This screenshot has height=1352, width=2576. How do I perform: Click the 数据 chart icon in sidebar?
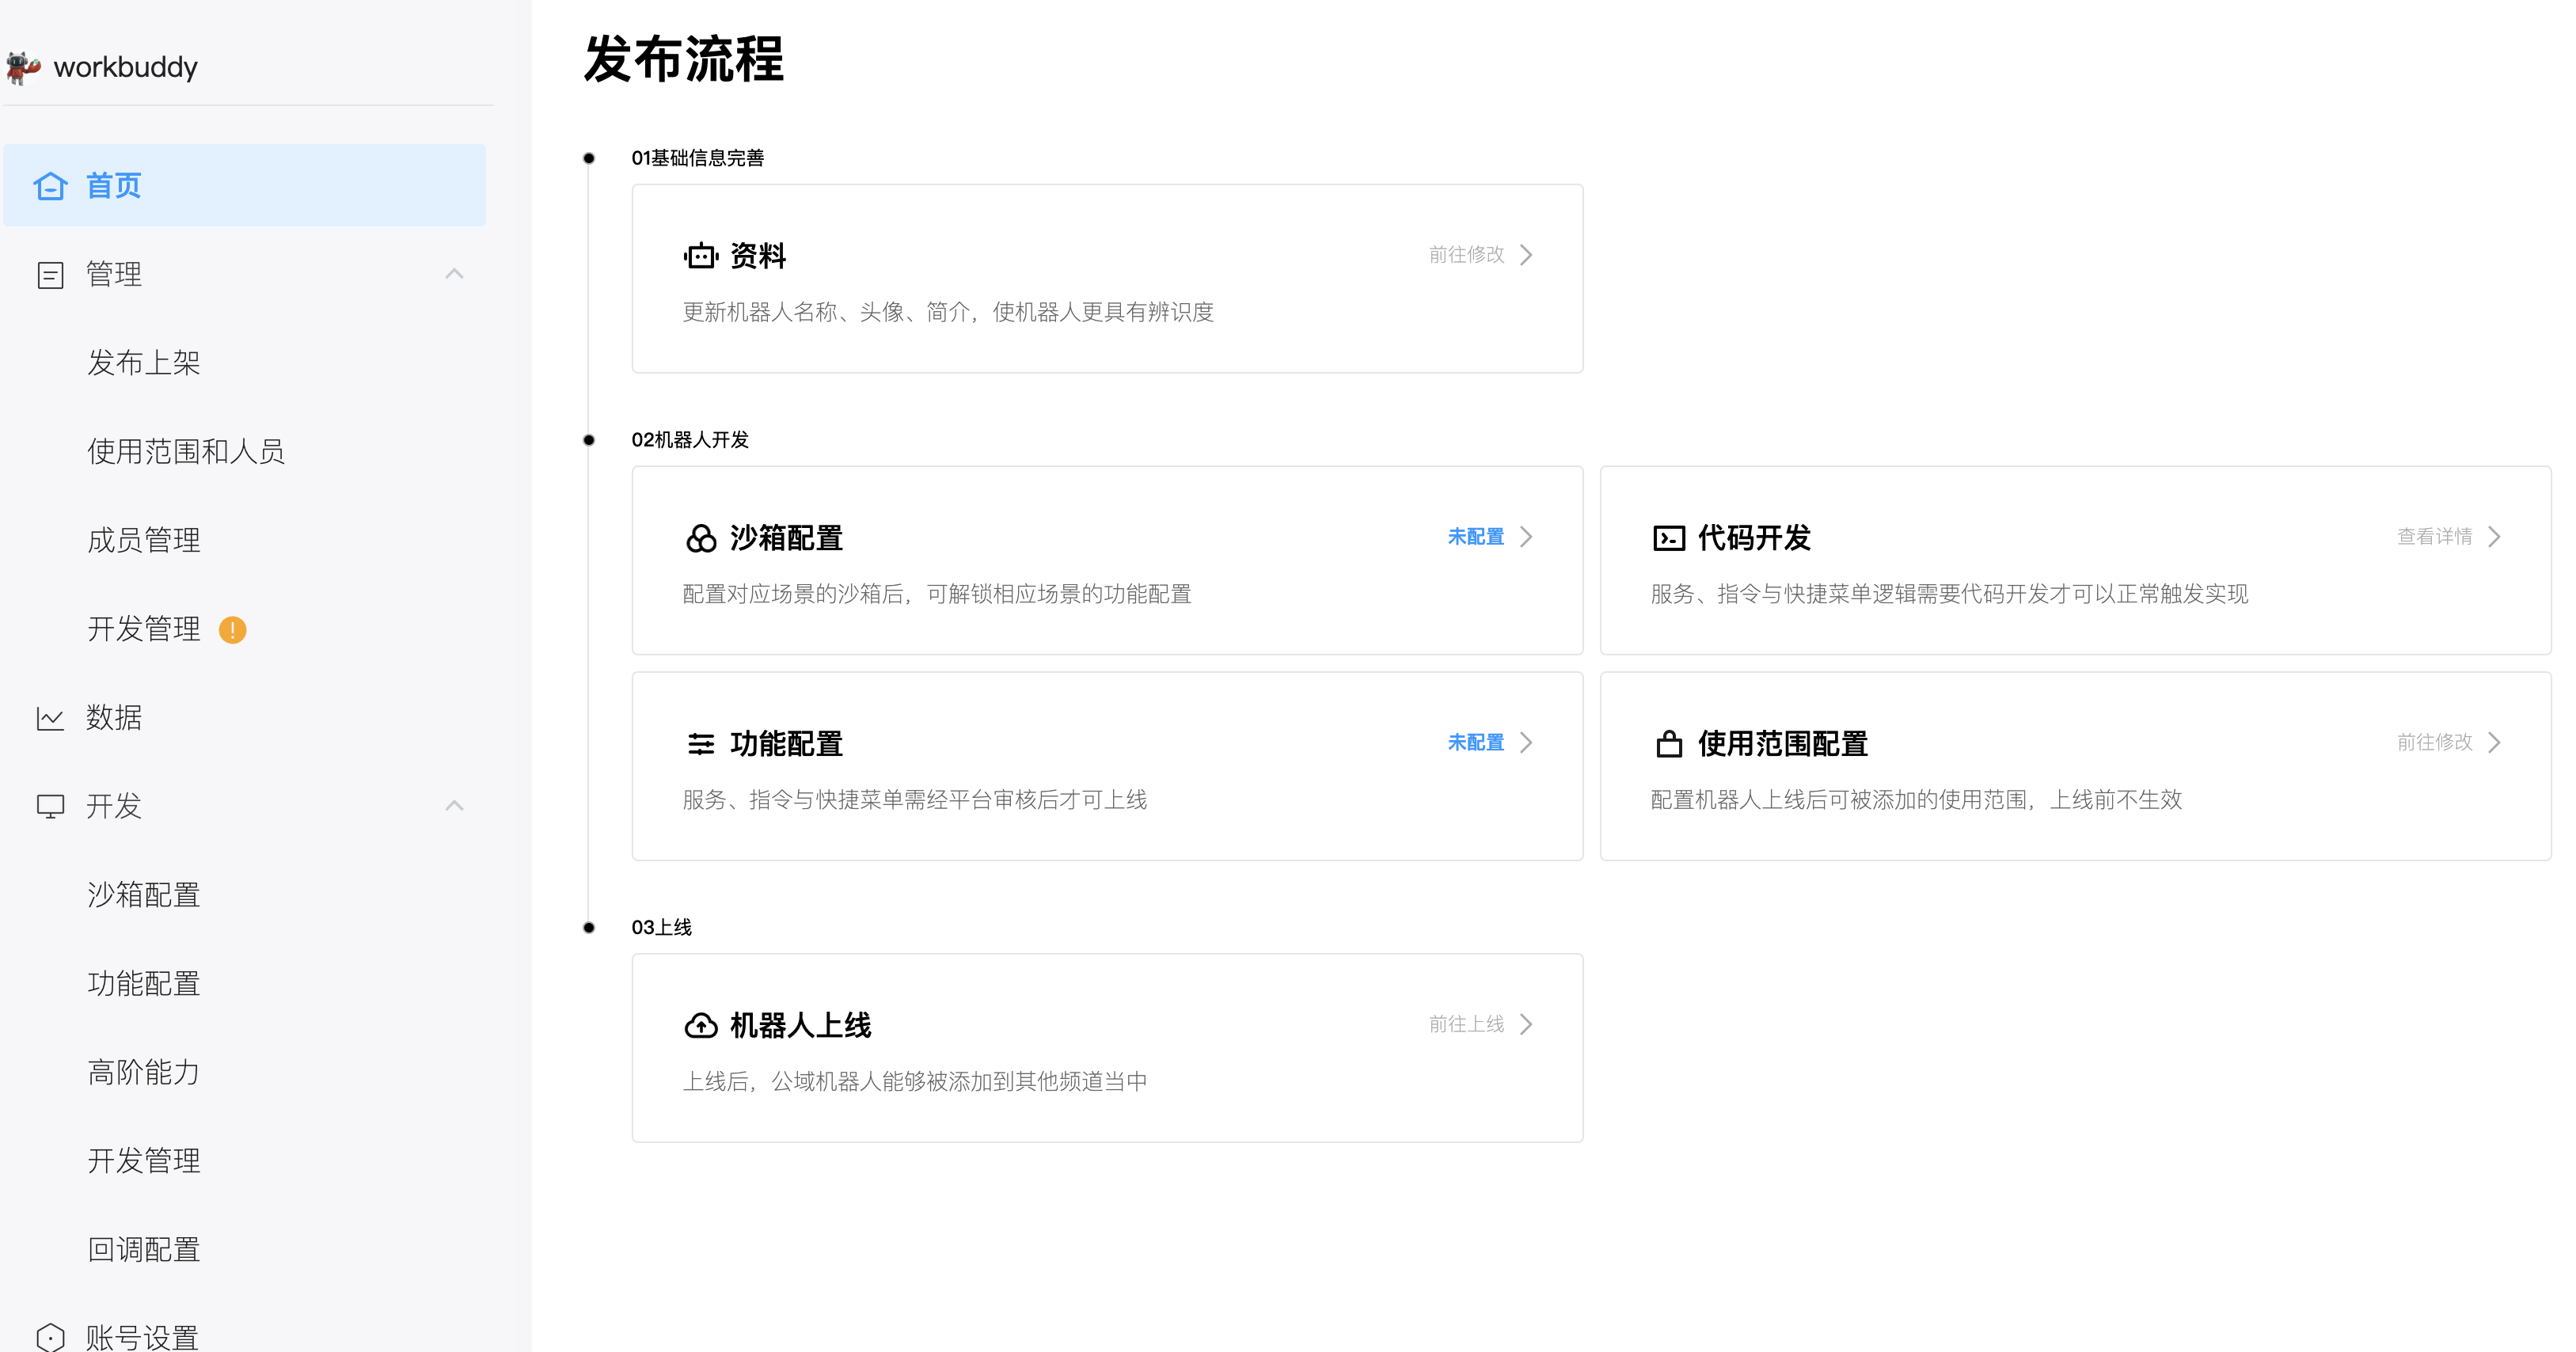[x=51, y=717]
